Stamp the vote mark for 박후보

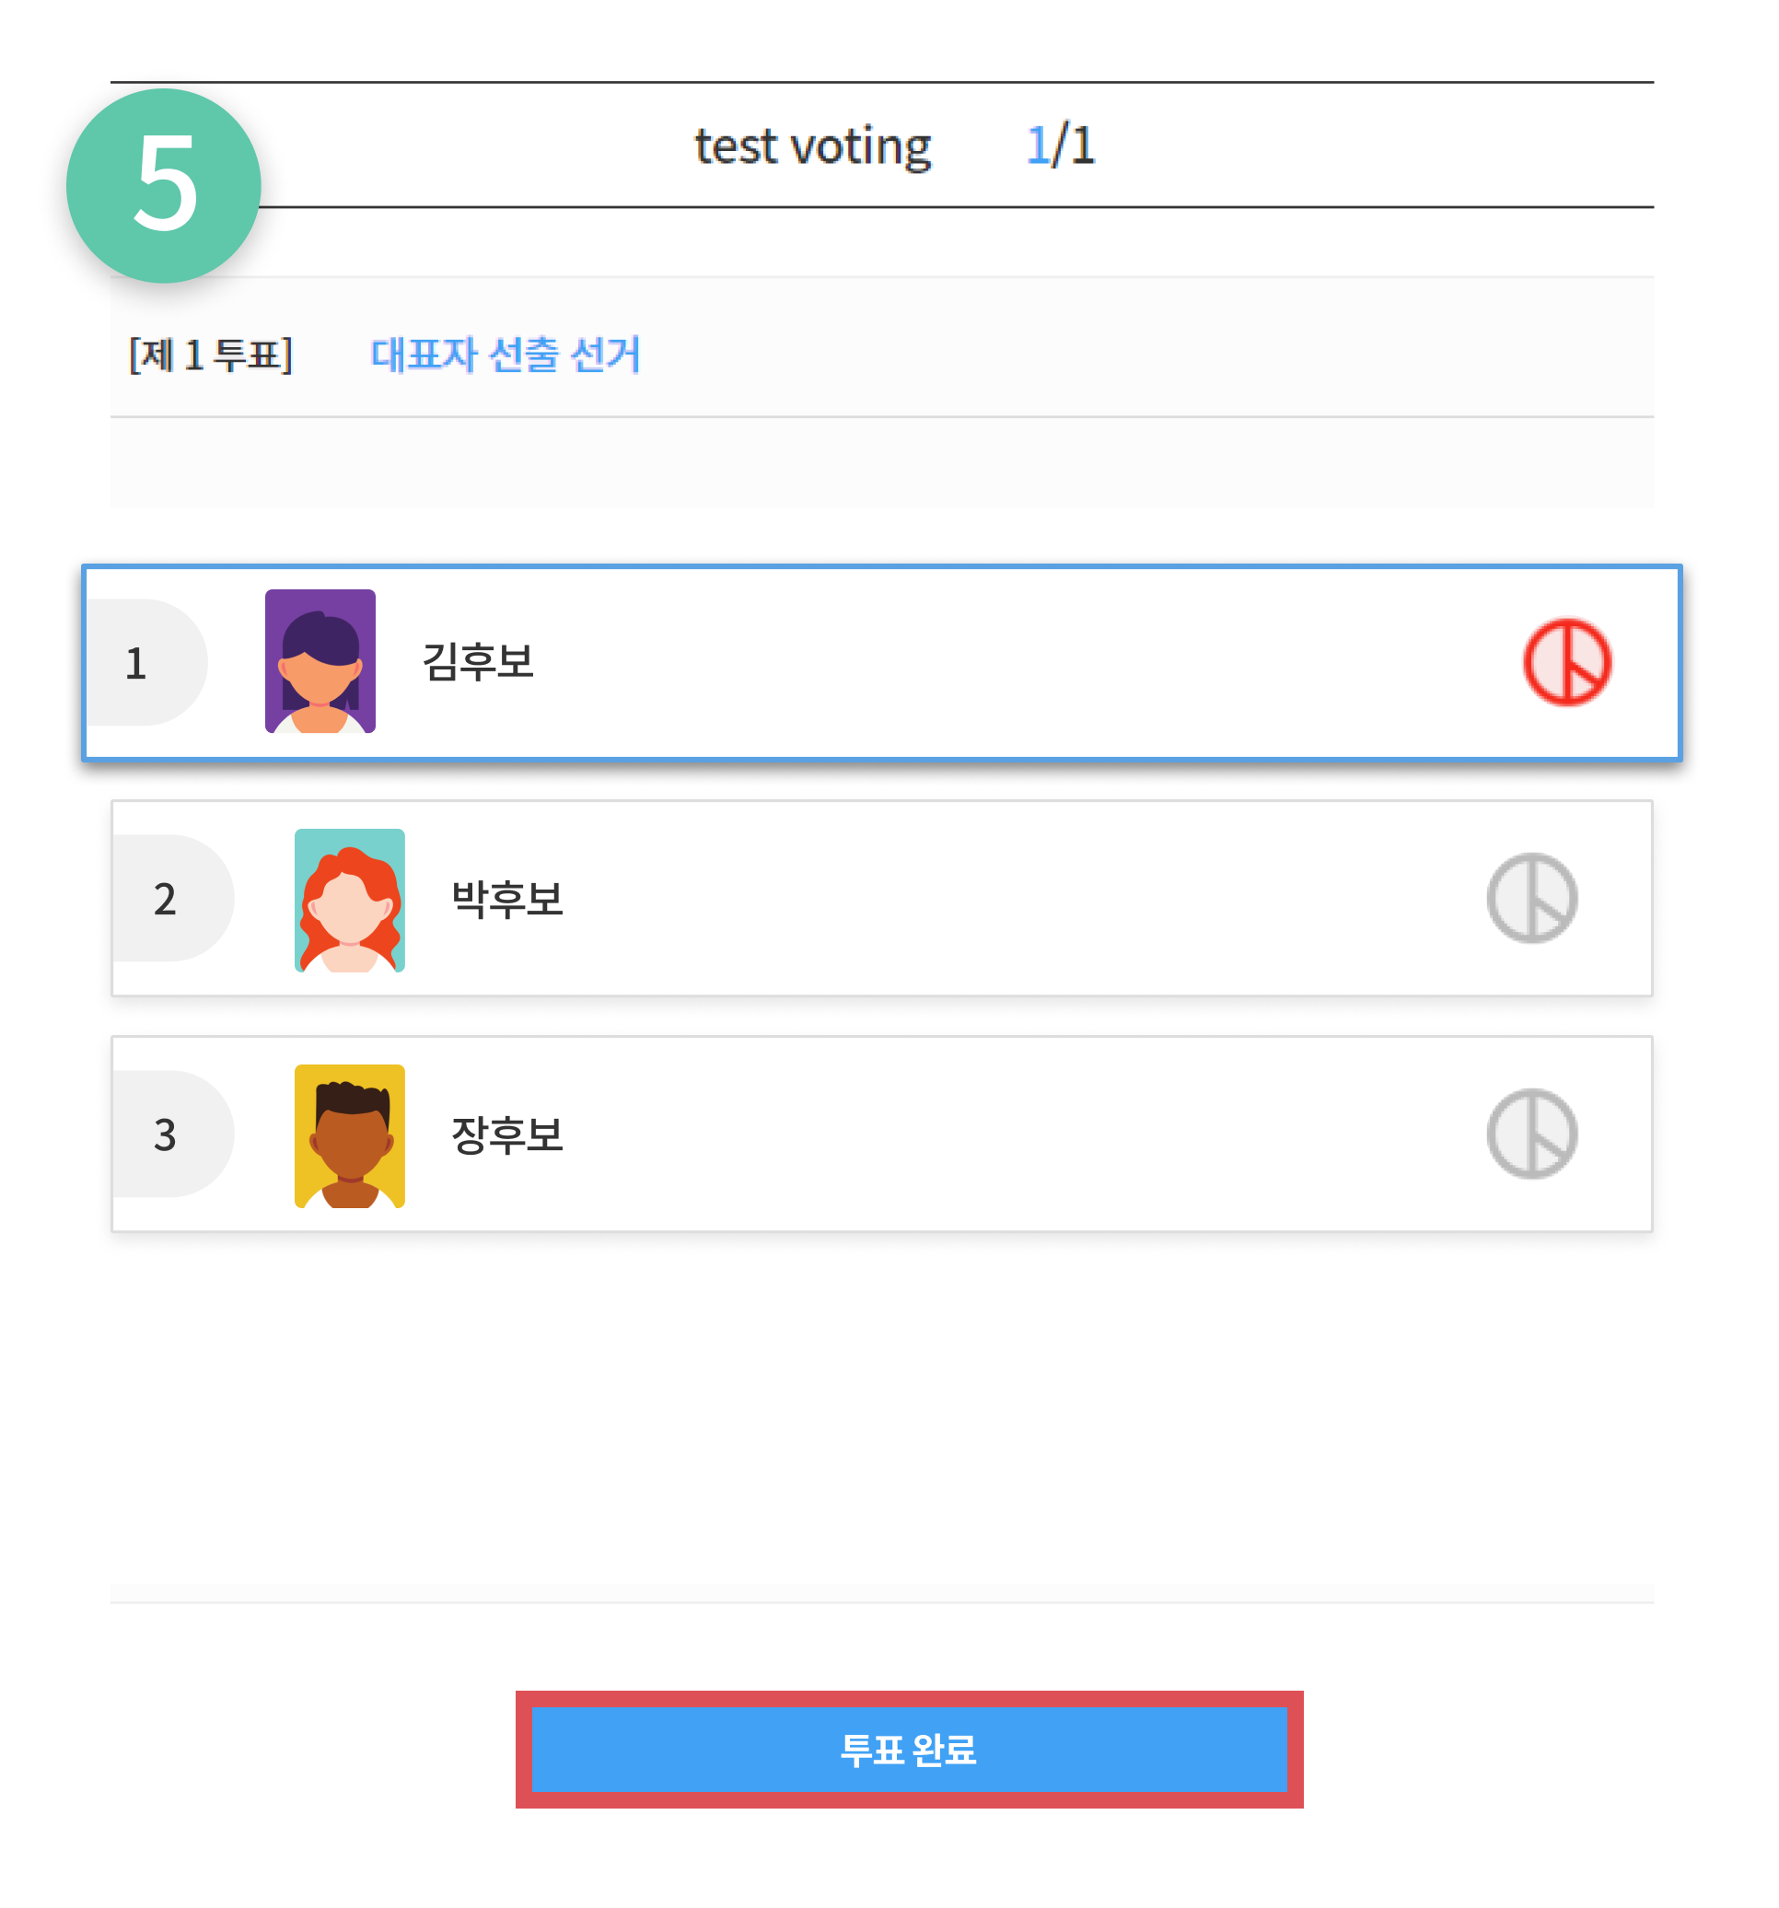click(1531, 899)
